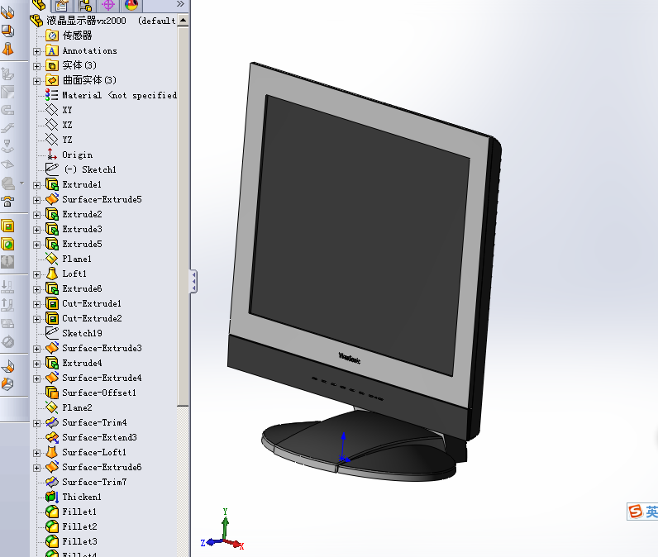The height and width of the screenshot is (557, 658).
Task: Expand the Extrude2 feature
Action: [x=37, y=215]
